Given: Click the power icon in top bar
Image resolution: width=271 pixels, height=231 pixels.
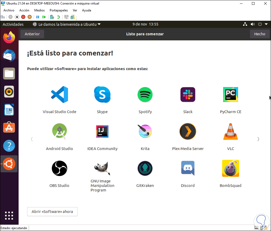Looking at the screenshot, I should pyautogui.click(x=260, y=24).
